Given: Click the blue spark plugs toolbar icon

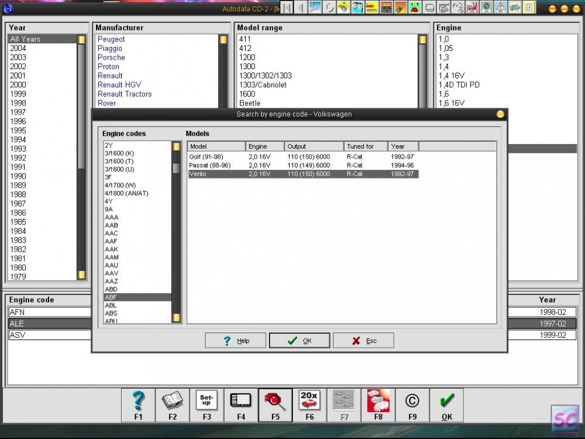Looking at the screenshot, I should [315, 7].
